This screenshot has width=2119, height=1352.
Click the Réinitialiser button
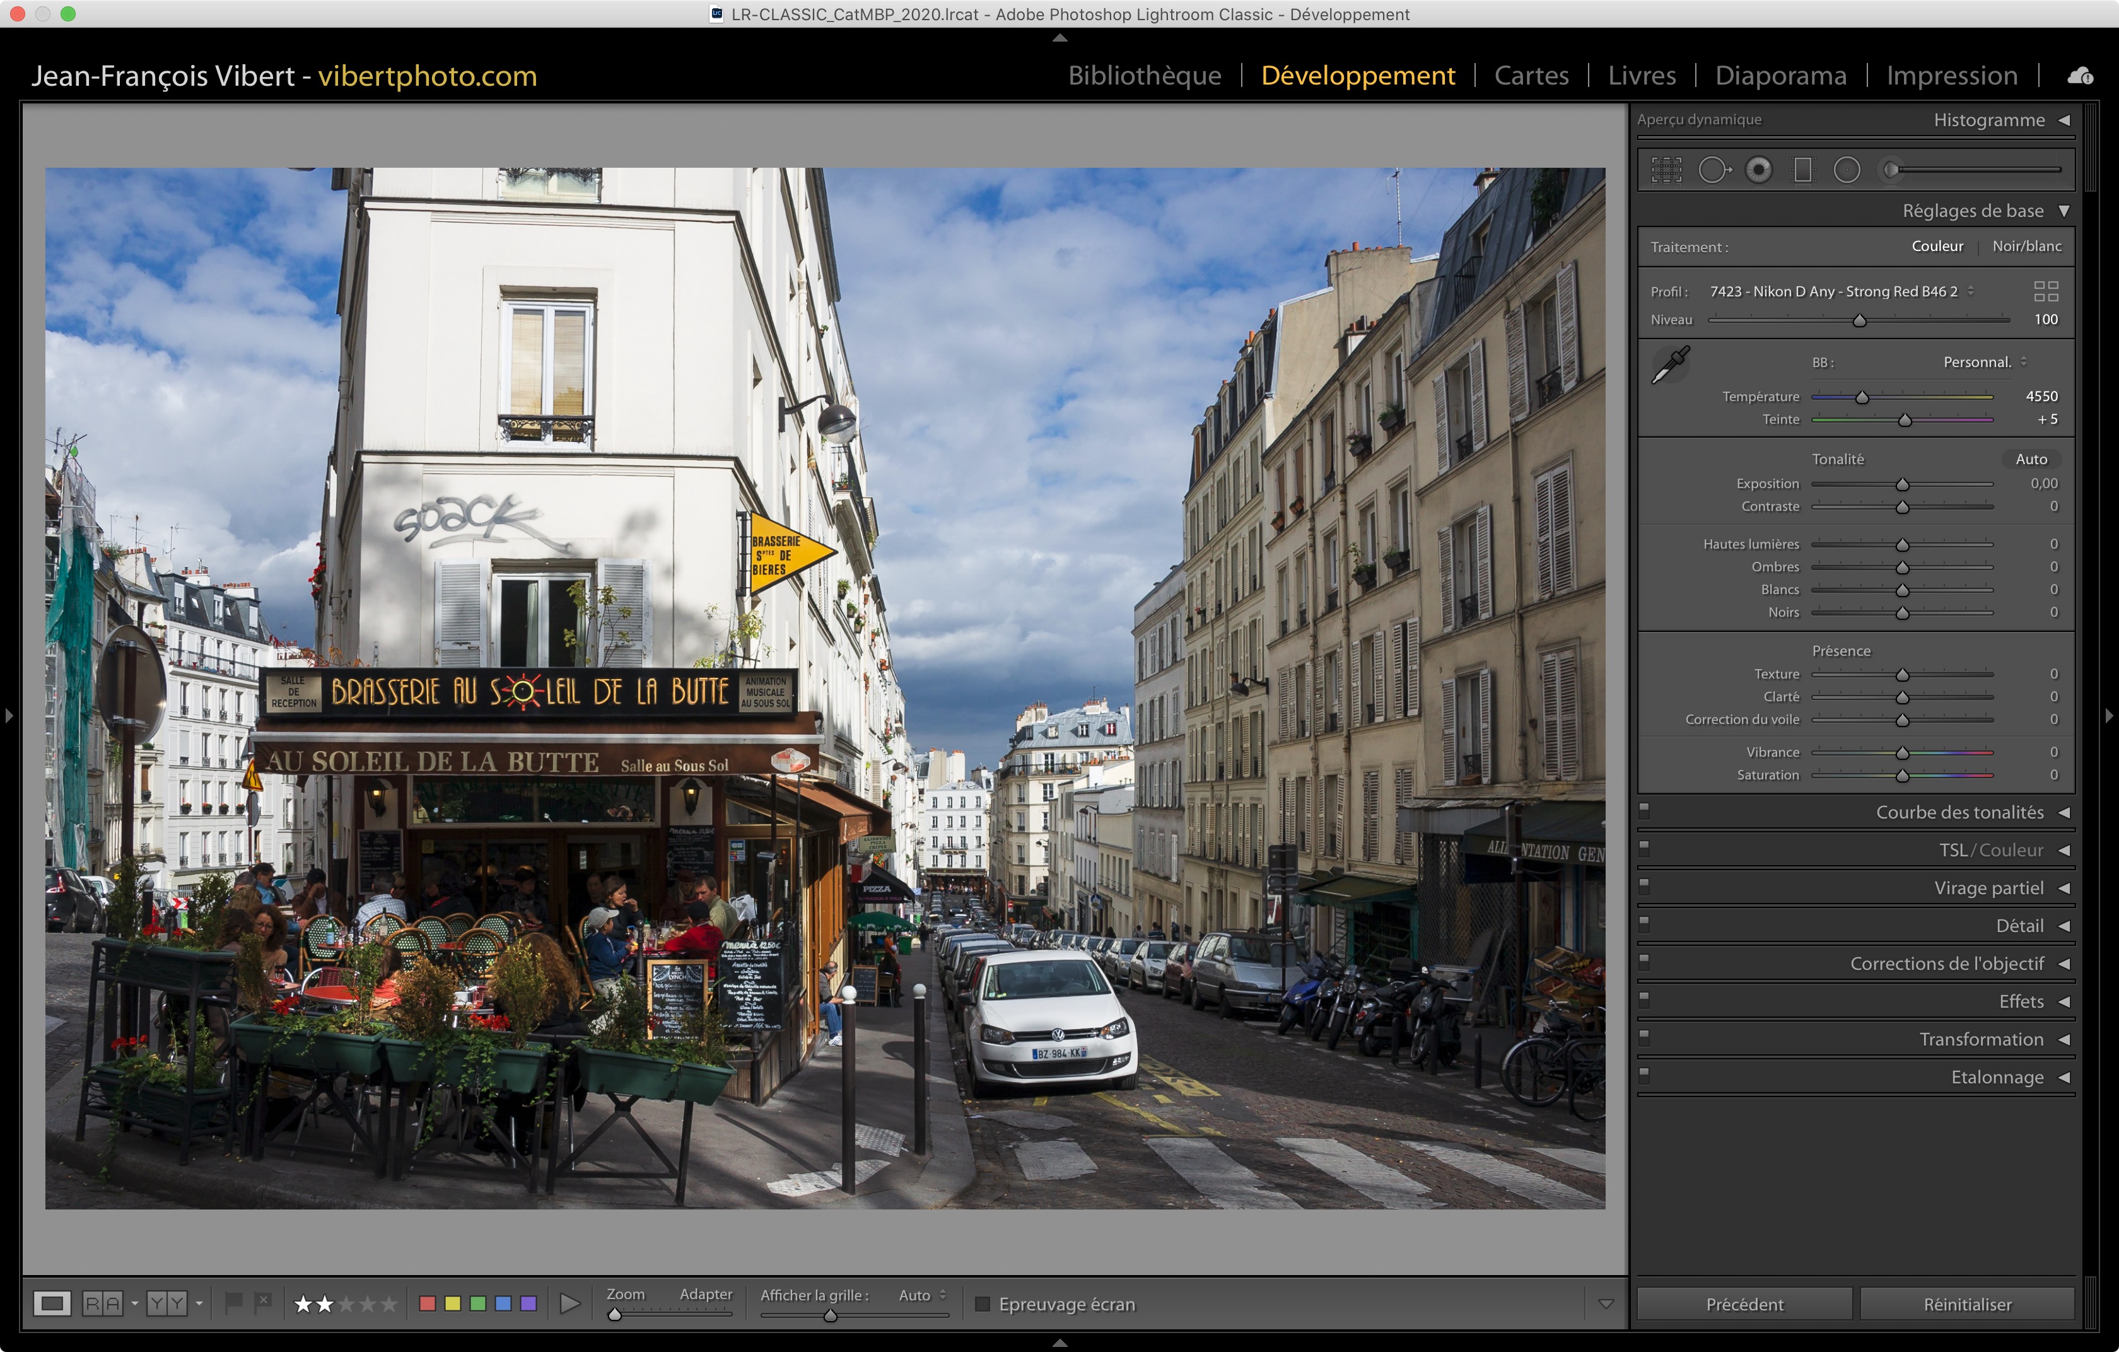point(1967,1305)
